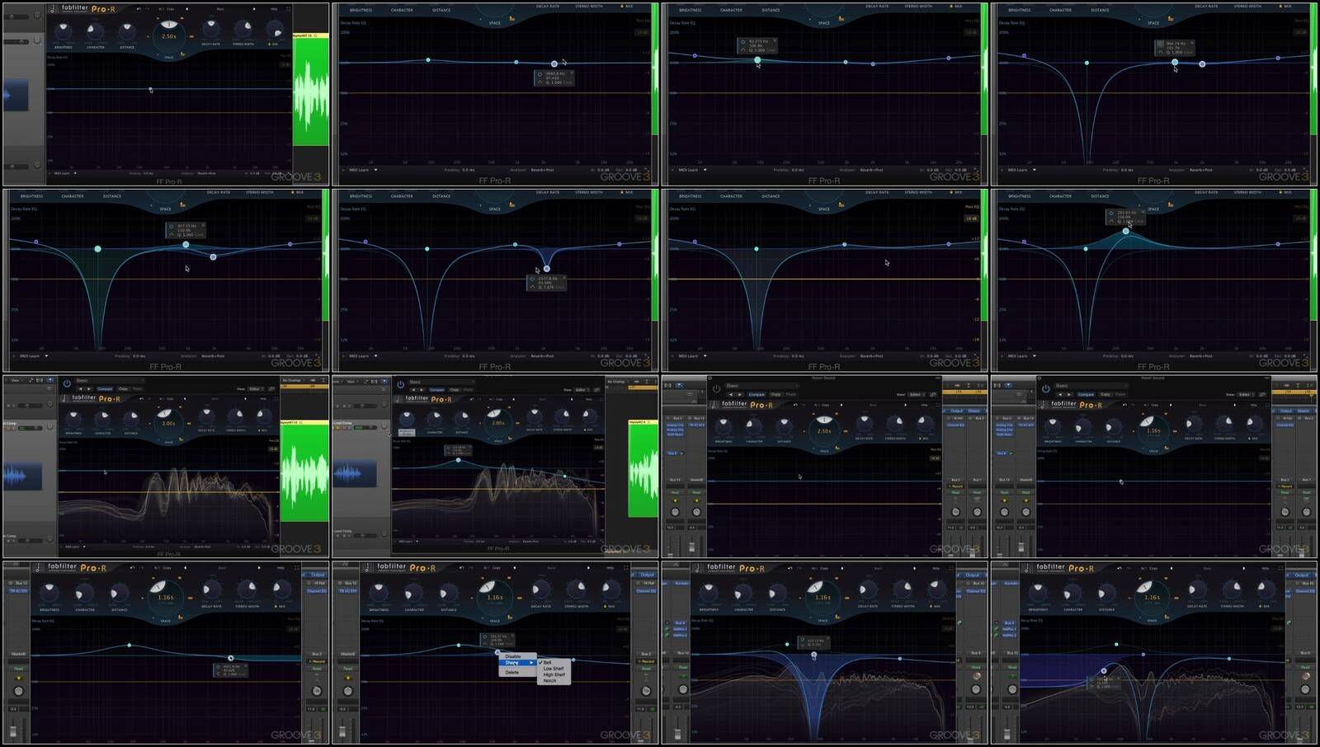Click A/B button in 2.50s green-waveform frame
The height and width of the screenshot is (747, 1320).
(x=161, y=9)
